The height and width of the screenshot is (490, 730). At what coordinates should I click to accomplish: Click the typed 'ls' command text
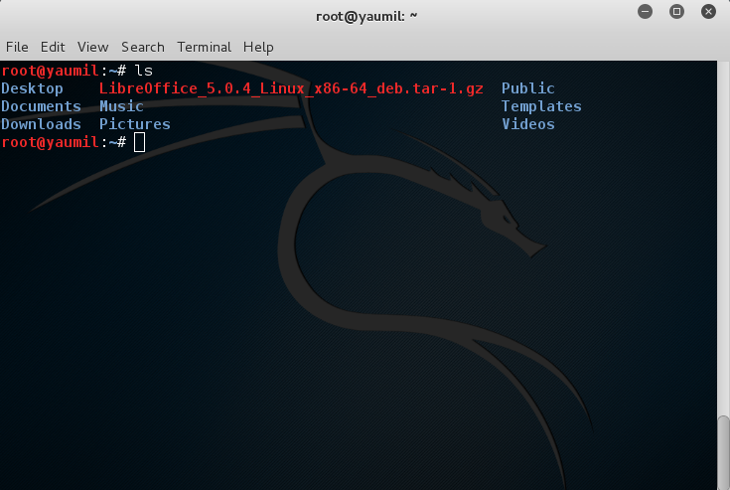(x=144, y=71)
